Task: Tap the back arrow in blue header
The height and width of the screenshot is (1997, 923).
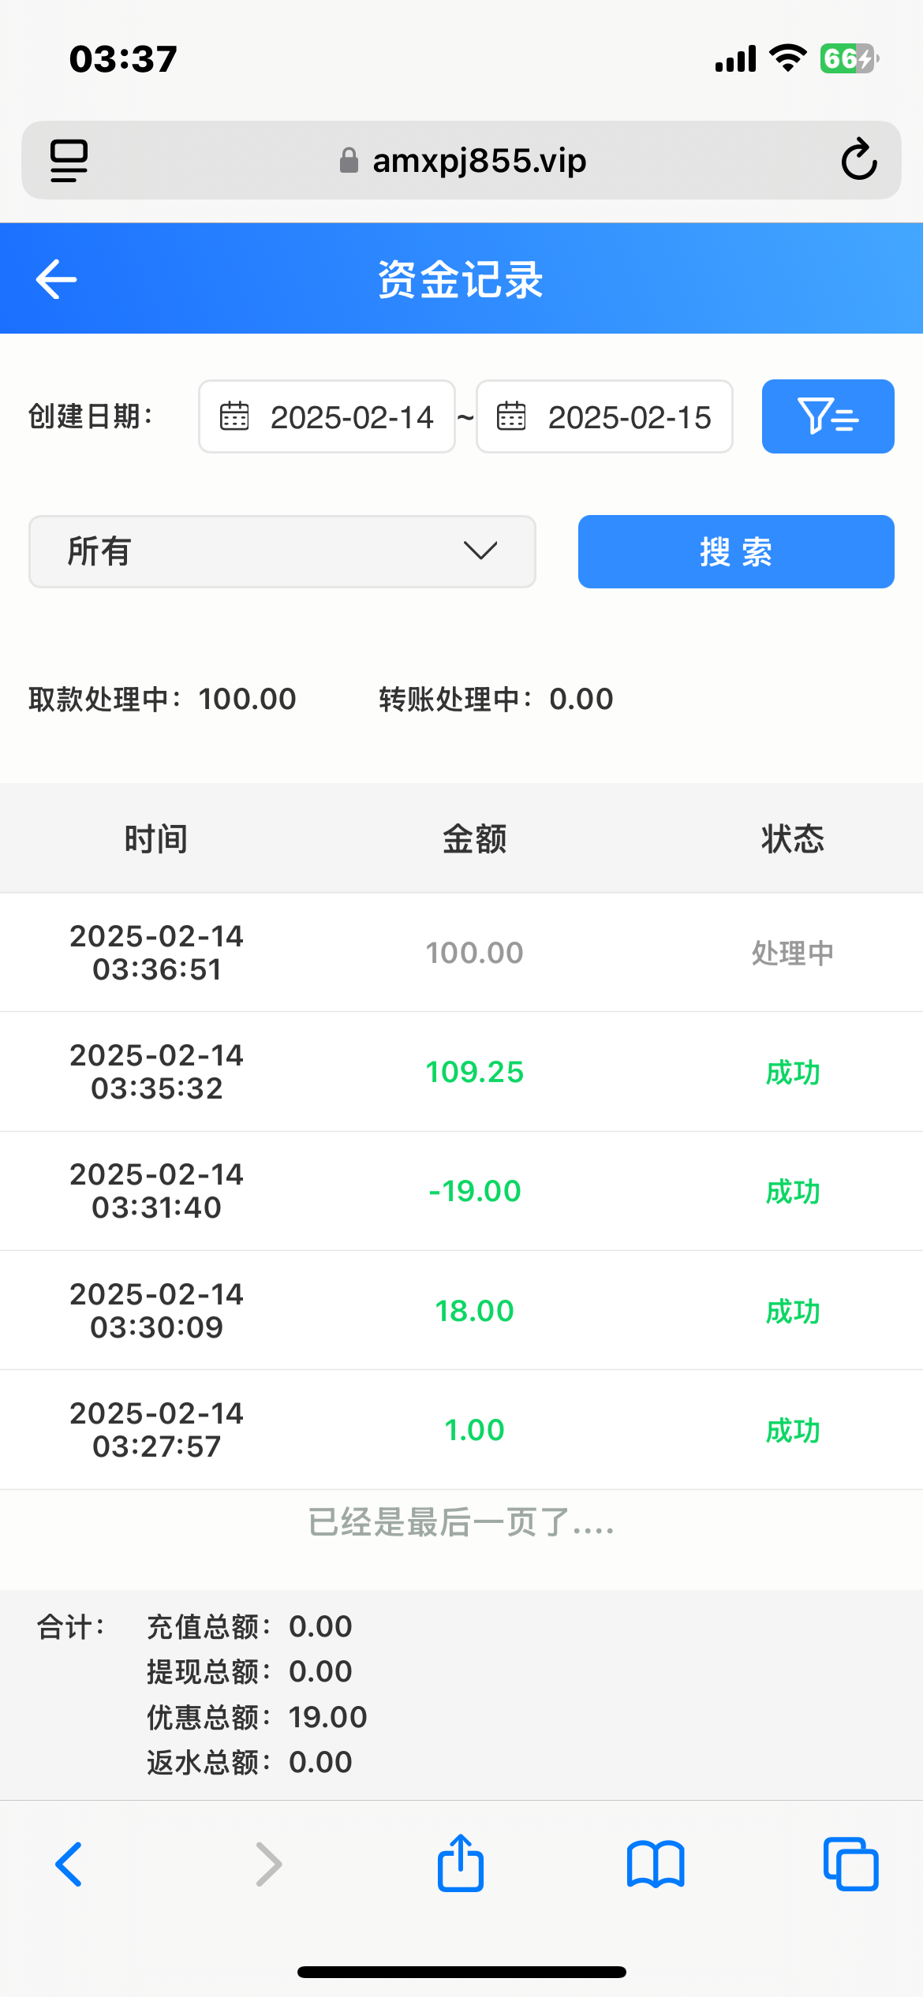Action: tap(56, 279)
